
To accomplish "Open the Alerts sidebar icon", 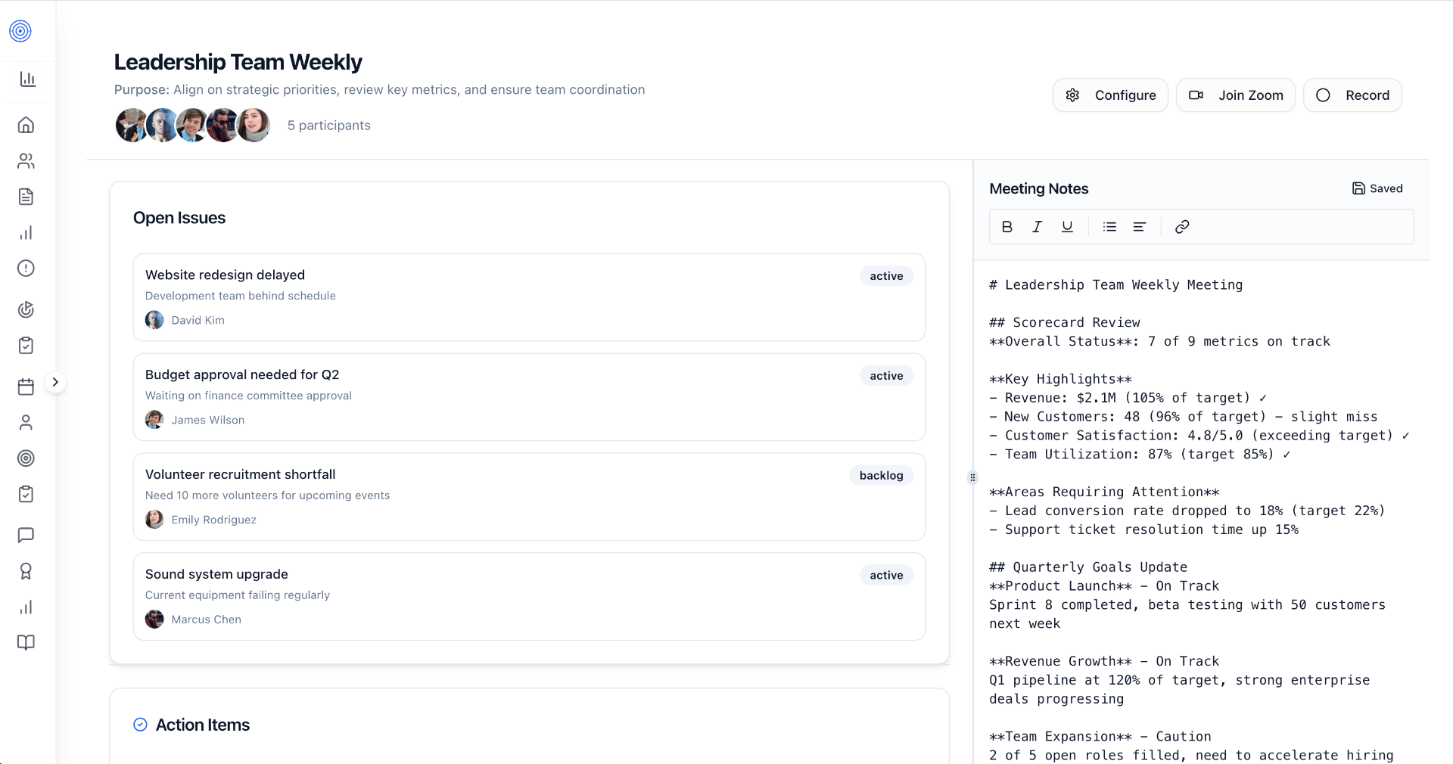I will click(x=26, y=269).
